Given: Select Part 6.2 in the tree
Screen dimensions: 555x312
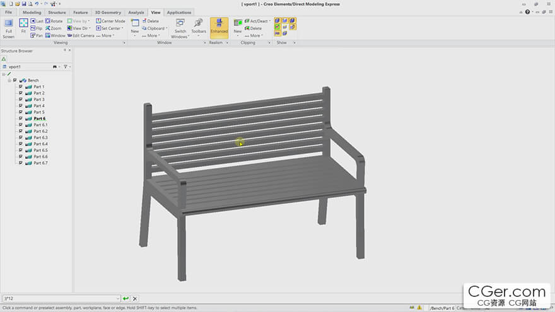Looking at the screenshot, I should coord(41,131).
